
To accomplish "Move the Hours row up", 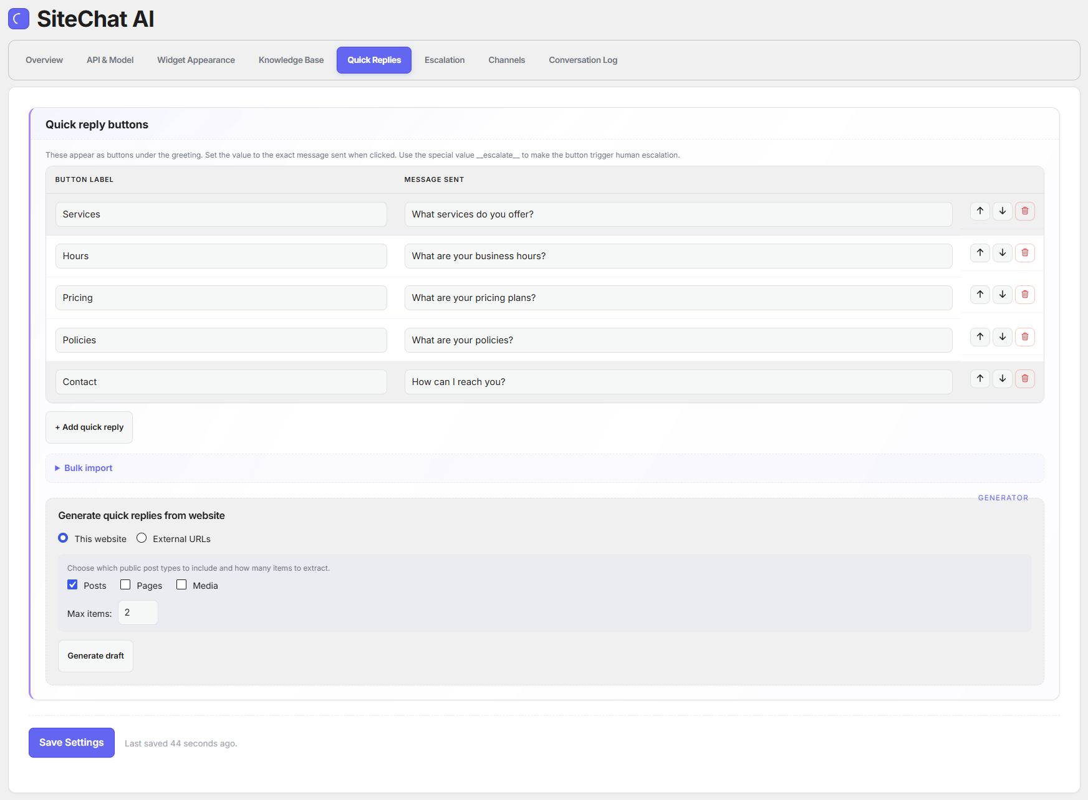I will pos(980,253).
